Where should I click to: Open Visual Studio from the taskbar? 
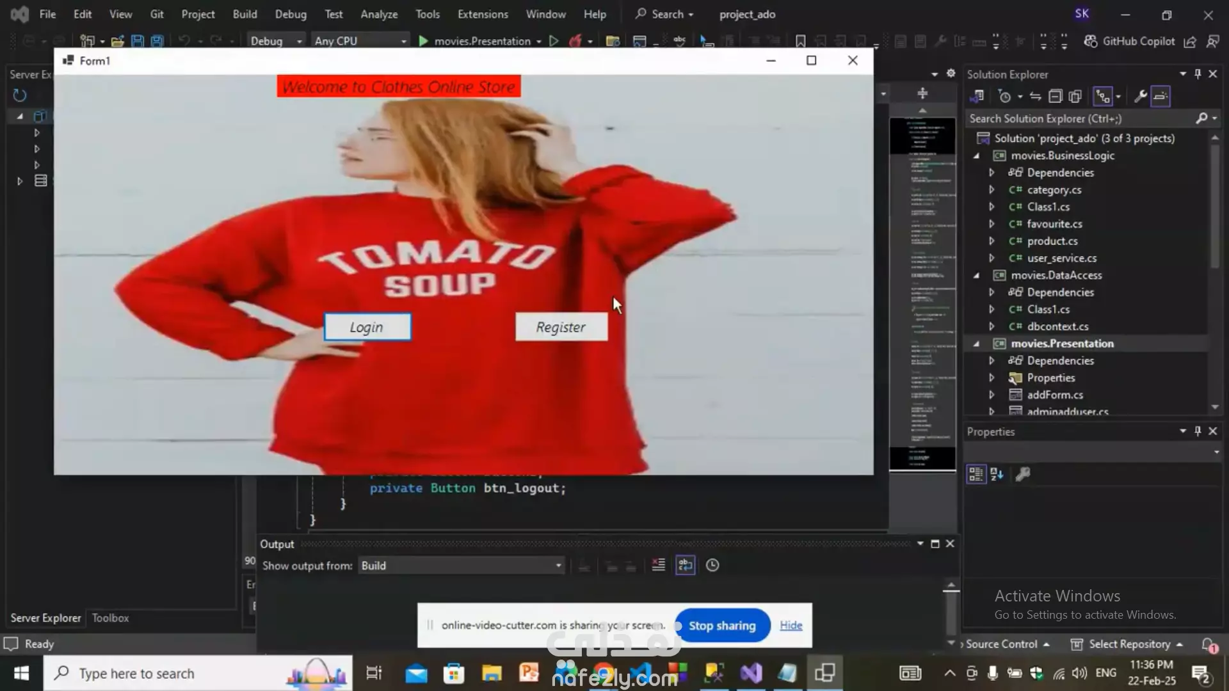coord(751,673)
